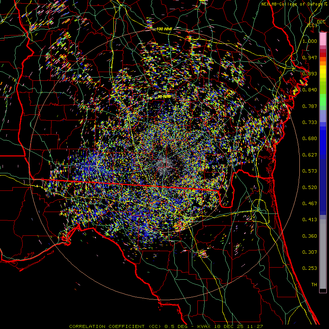
Task: Select the 0.253 scale value
Action: pos(310,268)
